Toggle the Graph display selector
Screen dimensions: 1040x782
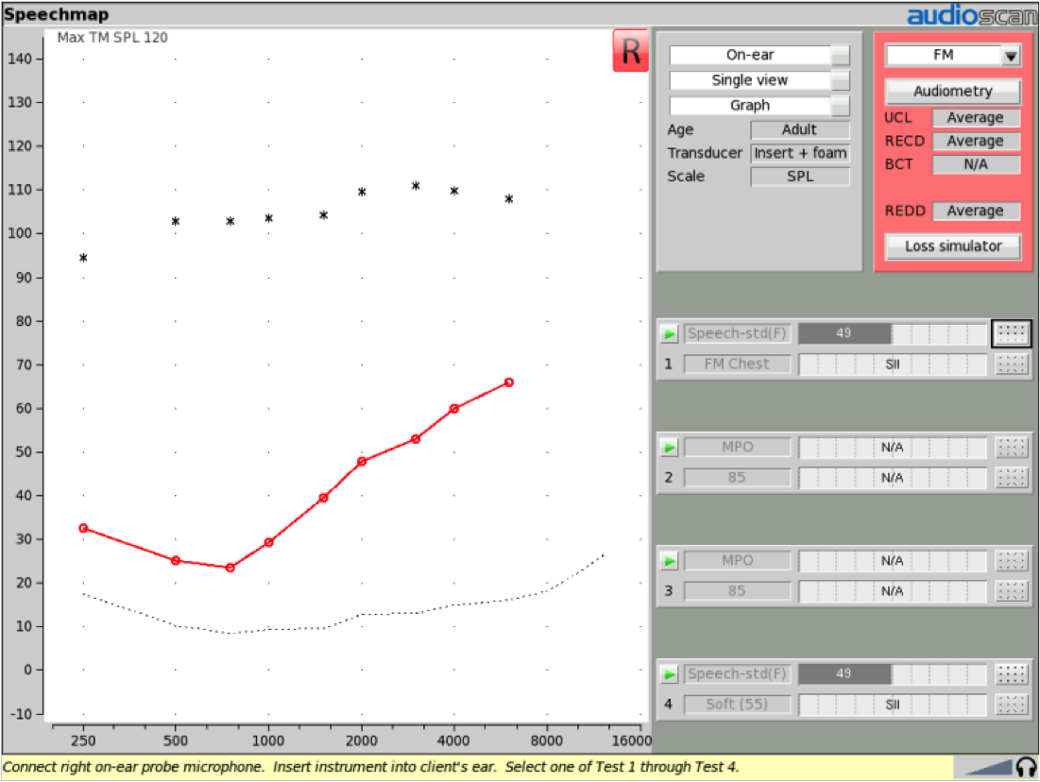click(759, 106)
